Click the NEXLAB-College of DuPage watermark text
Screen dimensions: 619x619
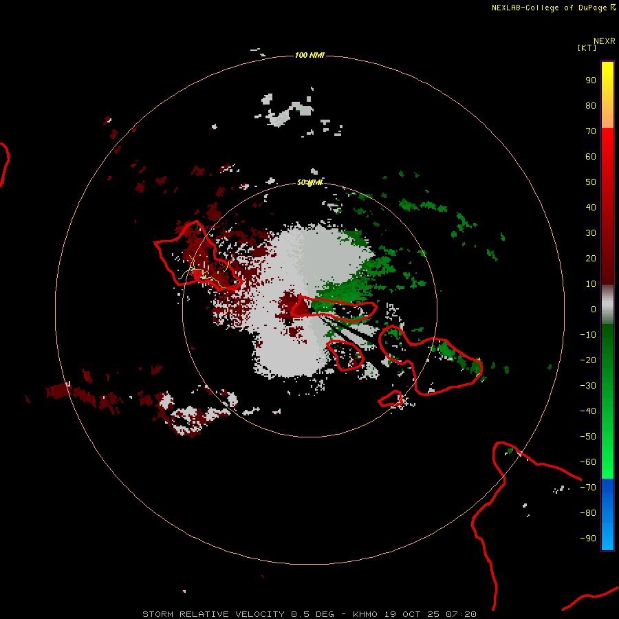click(553, 8)
